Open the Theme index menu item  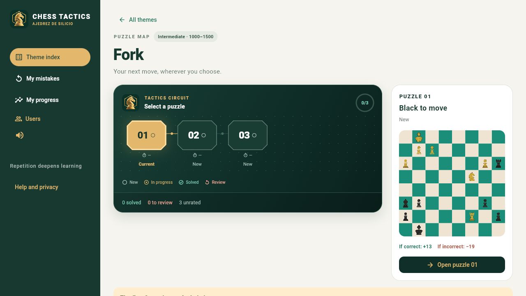tap(50, 57)
